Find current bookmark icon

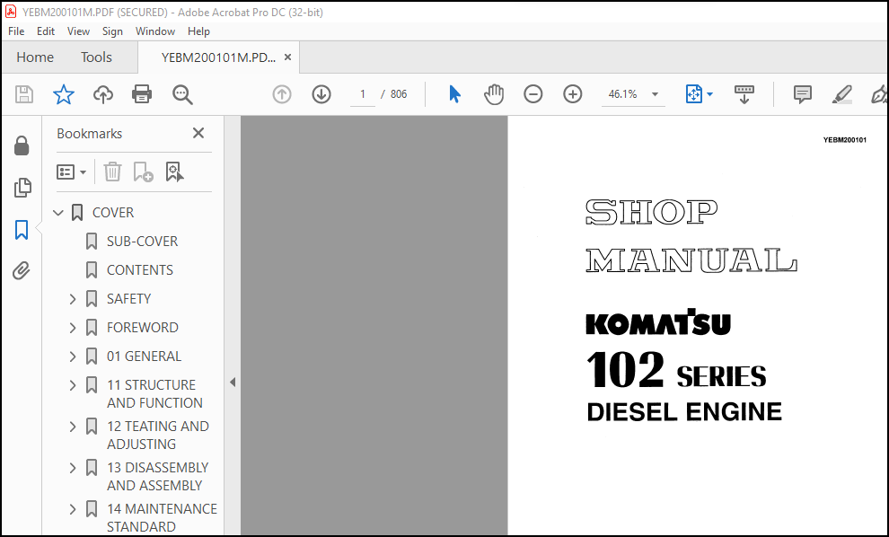click(x=174, y=172)
